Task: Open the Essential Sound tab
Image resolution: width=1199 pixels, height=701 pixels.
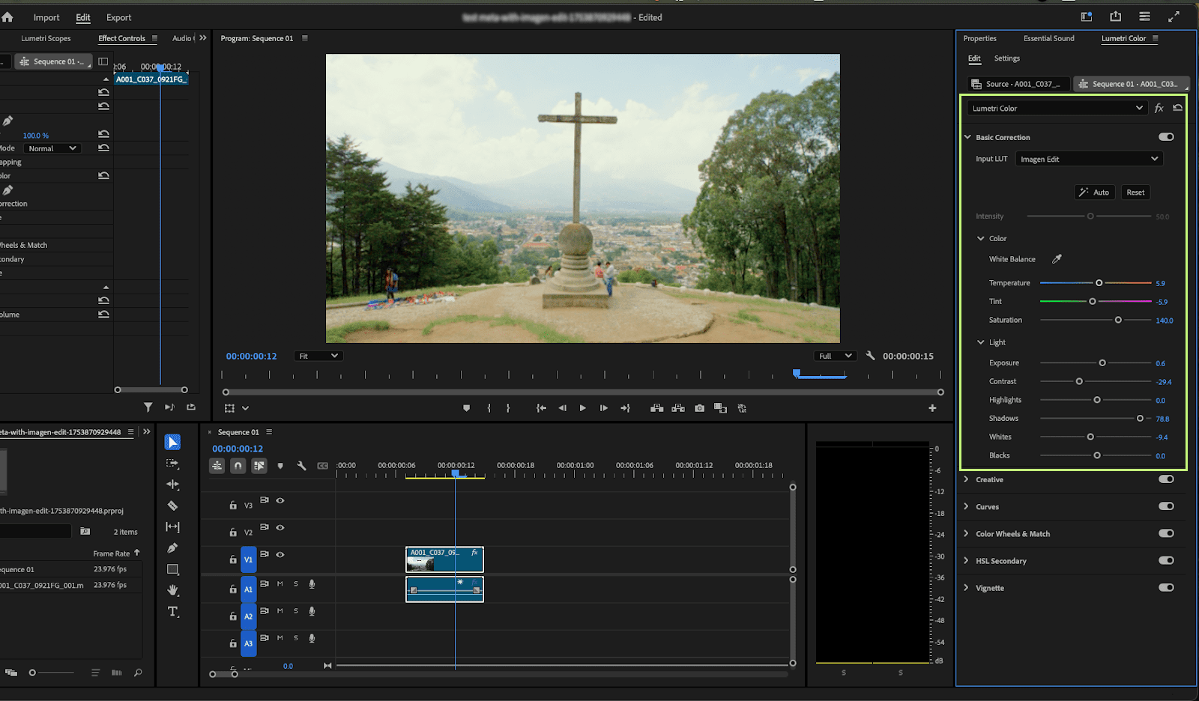Action: (x=1048, y=38)
